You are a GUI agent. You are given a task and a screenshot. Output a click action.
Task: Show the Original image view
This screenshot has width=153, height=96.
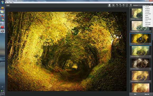(x=113, y=5)
